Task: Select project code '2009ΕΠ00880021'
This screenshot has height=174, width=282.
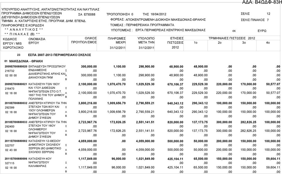Action: coord(16,84)
